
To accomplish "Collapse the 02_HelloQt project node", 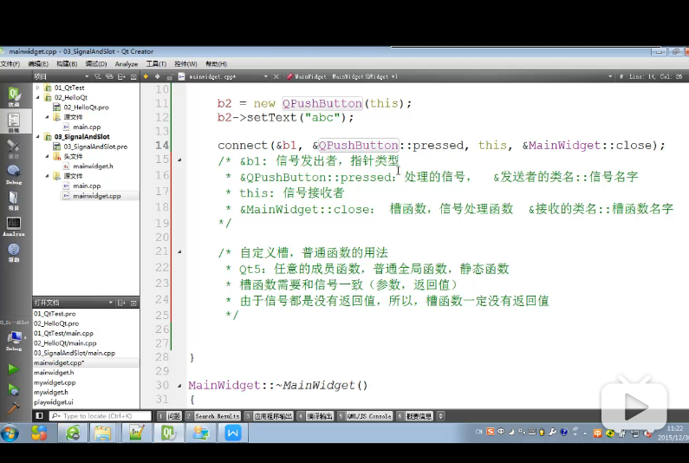I will tap(38, 97).
